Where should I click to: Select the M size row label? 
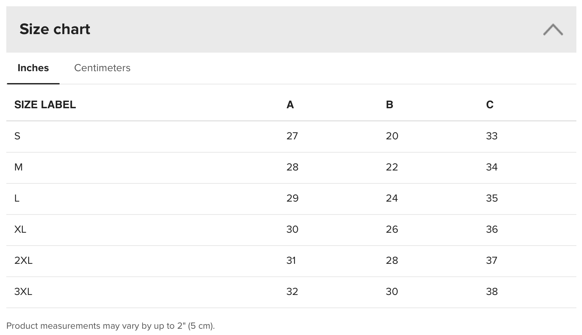tap(19, 167)
